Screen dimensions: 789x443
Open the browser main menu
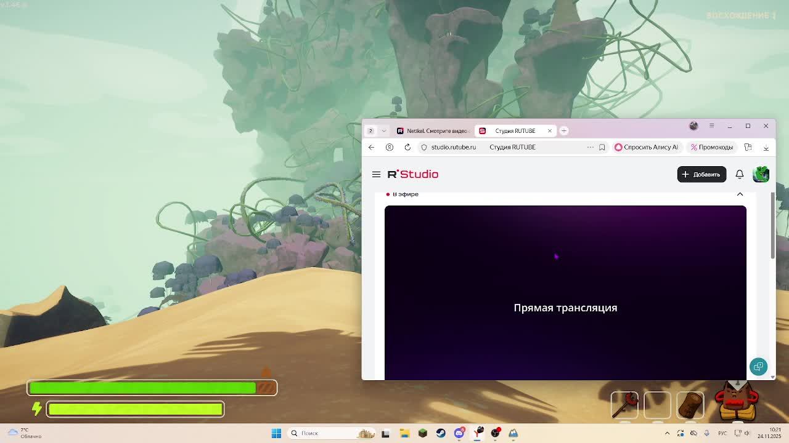click(x=711, y=126)
